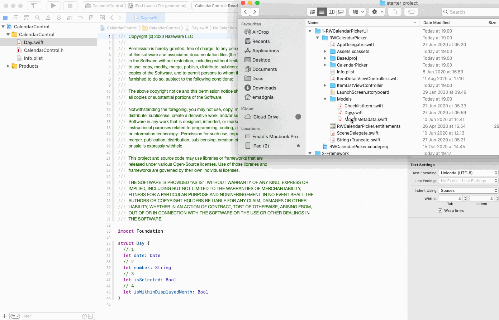Click Day.swift in the jump bar
Screen dimensions: 499x320
[197, 28]
